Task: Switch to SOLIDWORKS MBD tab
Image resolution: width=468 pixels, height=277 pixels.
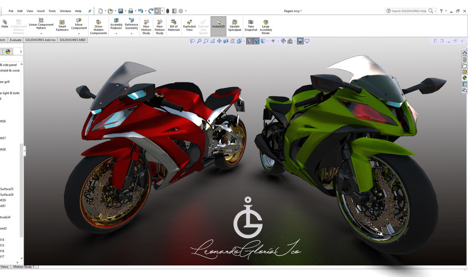Action: coord(73,40)
